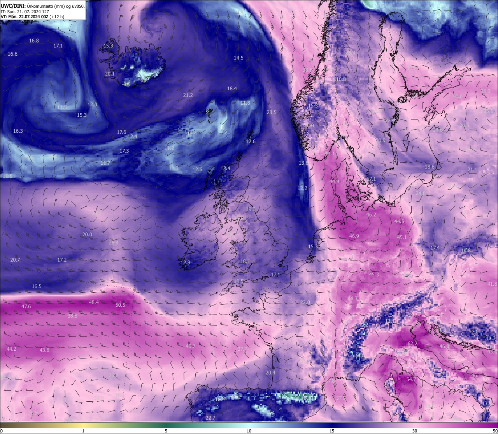Click the 43.8 value on the map
The image size is (498, 434).
point(44,350)
